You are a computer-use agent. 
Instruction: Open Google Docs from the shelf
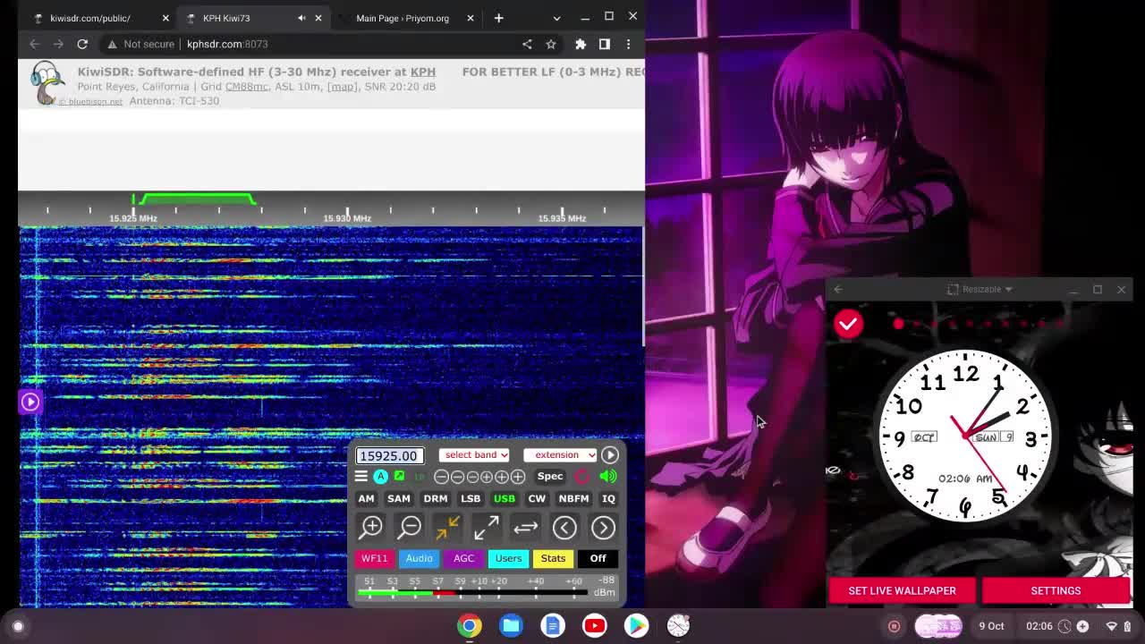pyautogui.click(x=553, y=626)
